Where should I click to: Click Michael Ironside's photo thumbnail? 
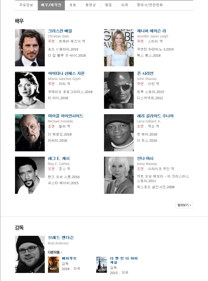click(30, 133)
